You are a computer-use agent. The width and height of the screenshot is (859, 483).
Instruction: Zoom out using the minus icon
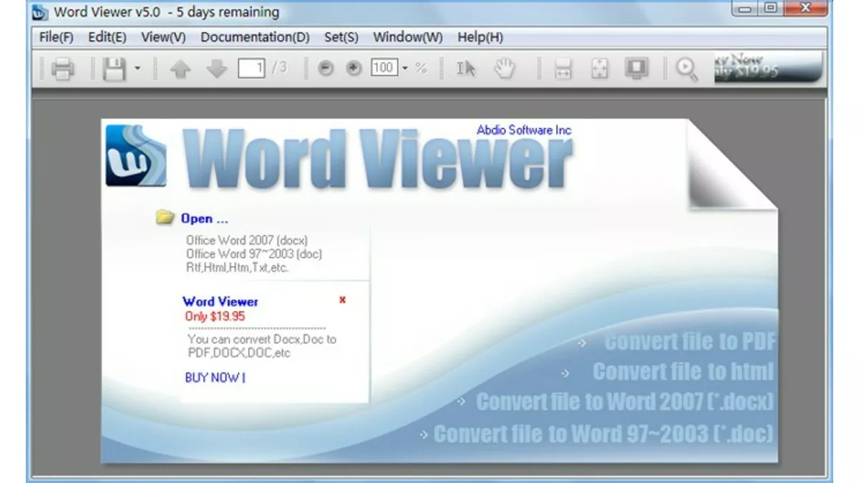tap(326, 68)
